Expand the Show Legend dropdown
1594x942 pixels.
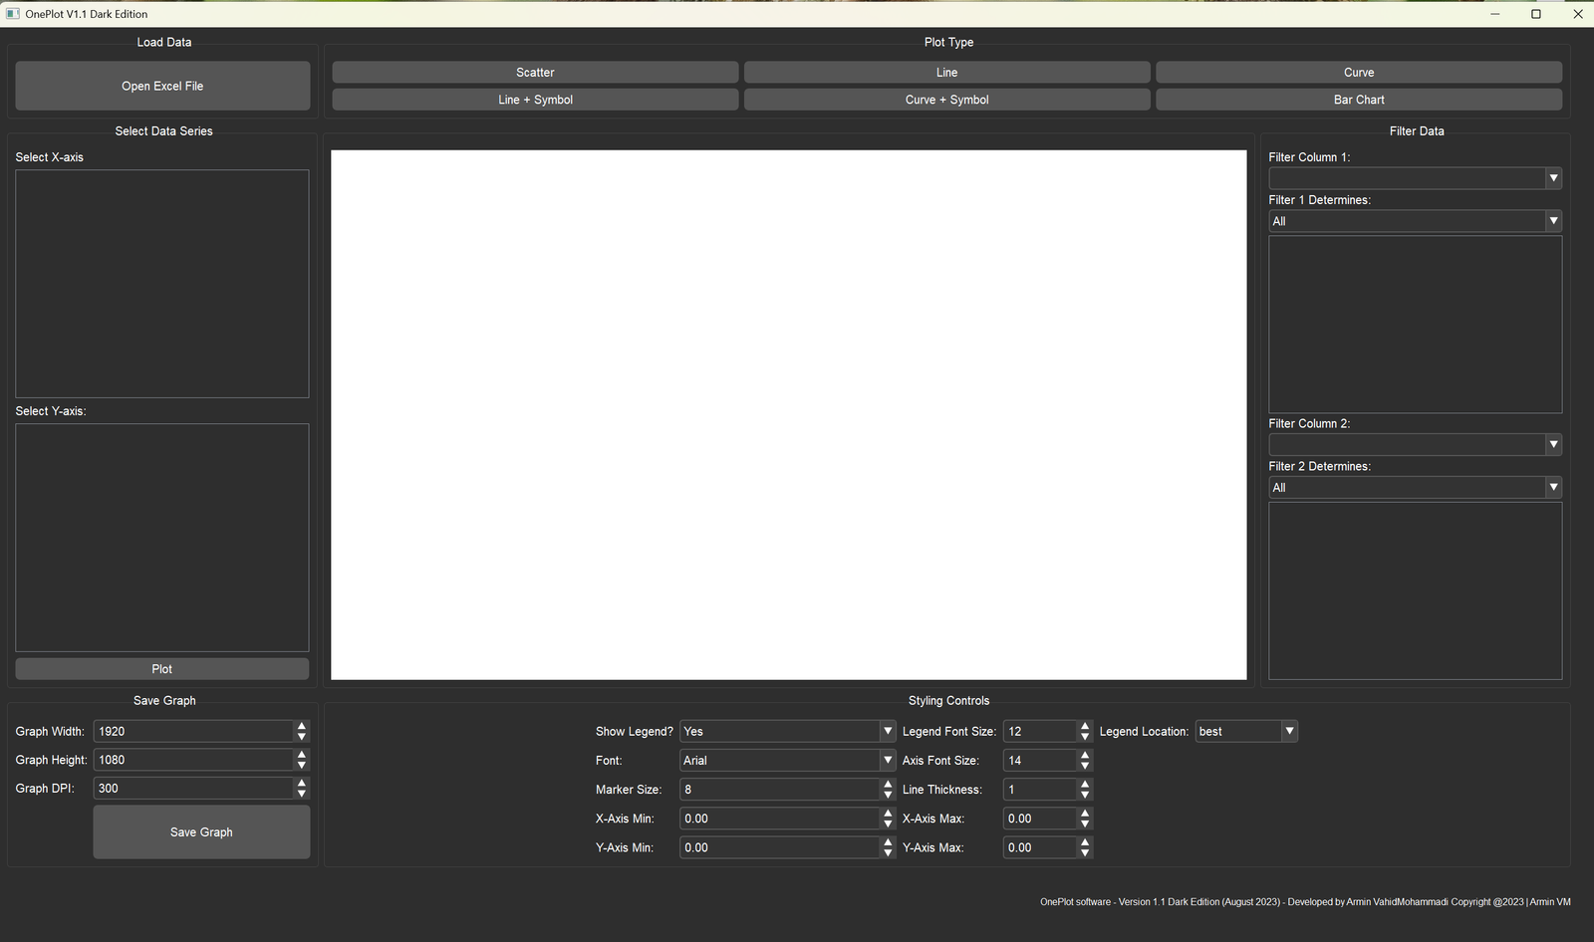[885, 731]
